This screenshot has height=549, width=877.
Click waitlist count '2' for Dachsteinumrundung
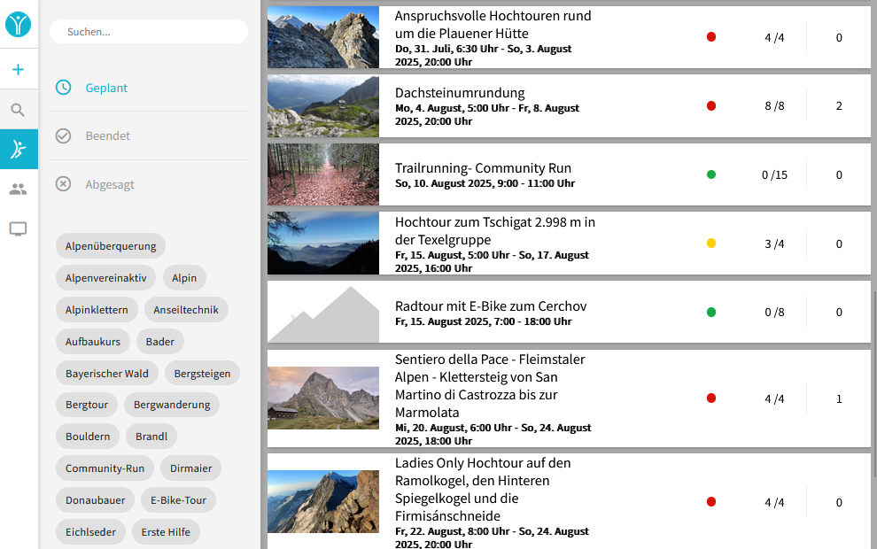click(x=839, y=106)
